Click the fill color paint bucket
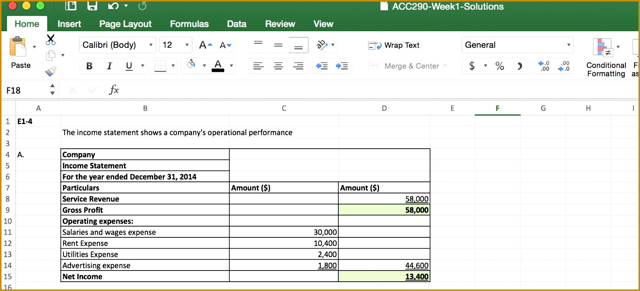 [191, 64]
